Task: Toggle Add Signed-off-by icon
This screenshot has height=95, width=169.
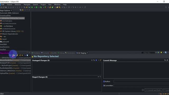Action: pos(167,60)
